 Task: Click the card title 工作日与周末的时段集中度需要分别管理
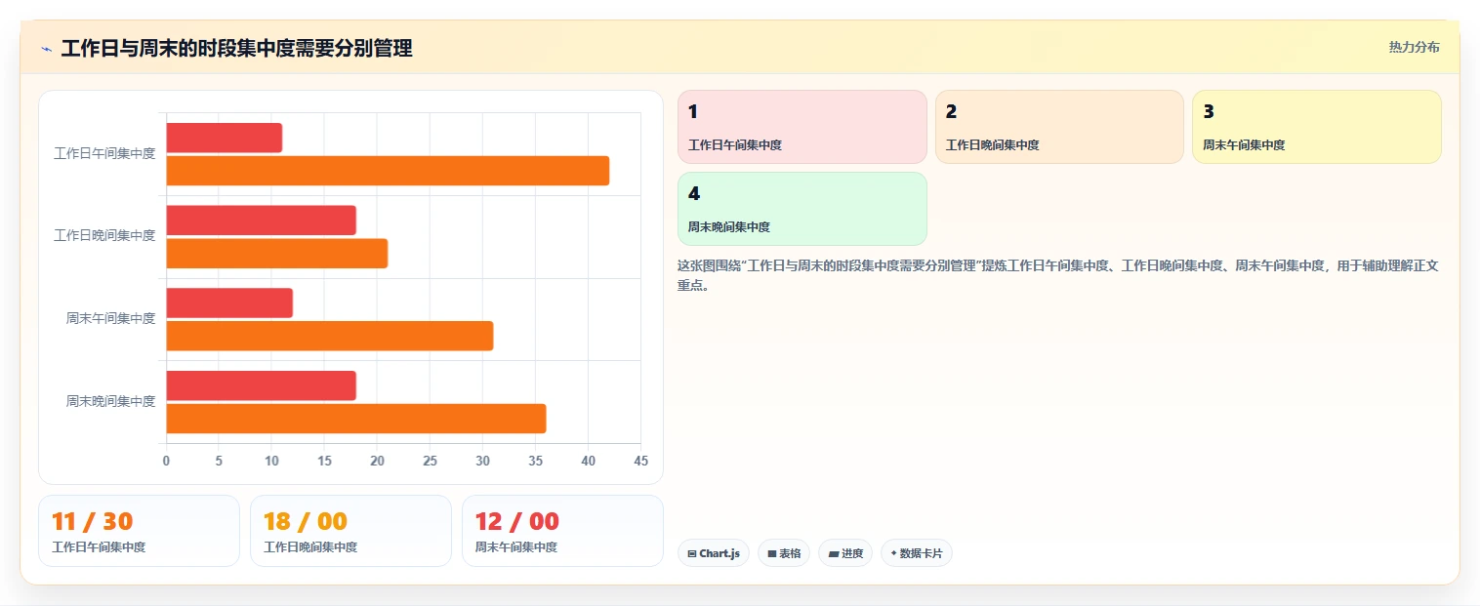[x=236, y=48]
